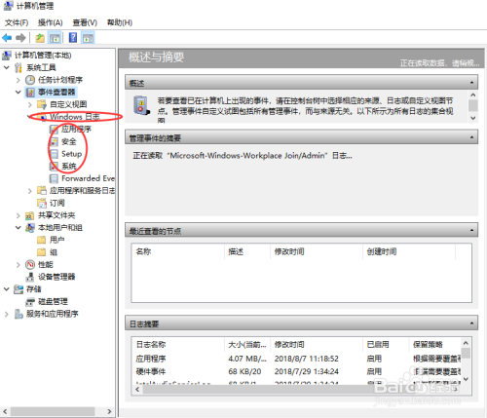Collapse the 事件查看器 node
The height and width of the screenshot is (418, 487).
19,93
